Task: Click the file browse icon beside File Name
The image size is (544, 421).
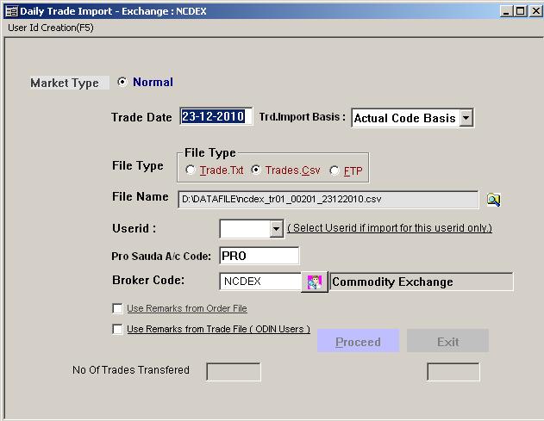Action: click(x=493, y=200)
